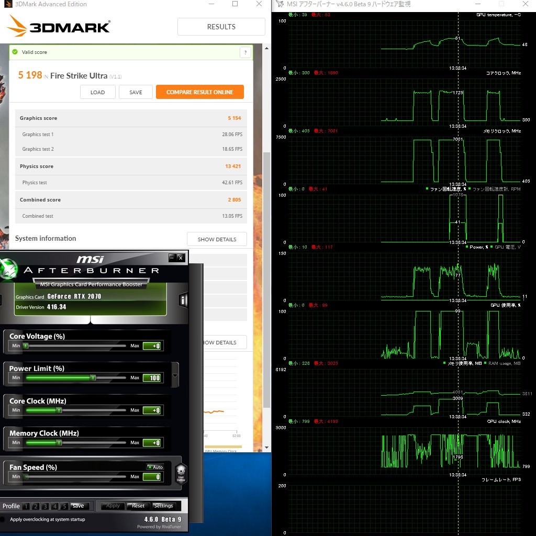Screen dimensions: 536x536
Task: Open Afterburner Settings
Action: coord(163,506)
